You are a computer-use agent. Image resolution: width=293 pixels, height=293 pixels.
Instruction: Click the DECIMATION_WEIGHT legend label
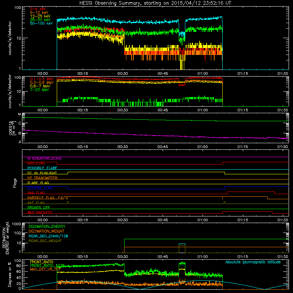(x=47, y=231)
